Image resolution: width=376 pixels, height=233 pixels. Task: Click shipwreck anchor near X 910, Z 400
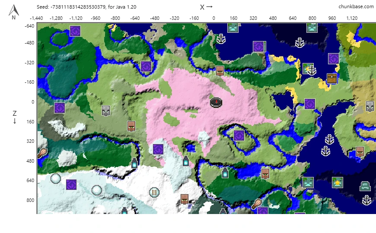325,151
